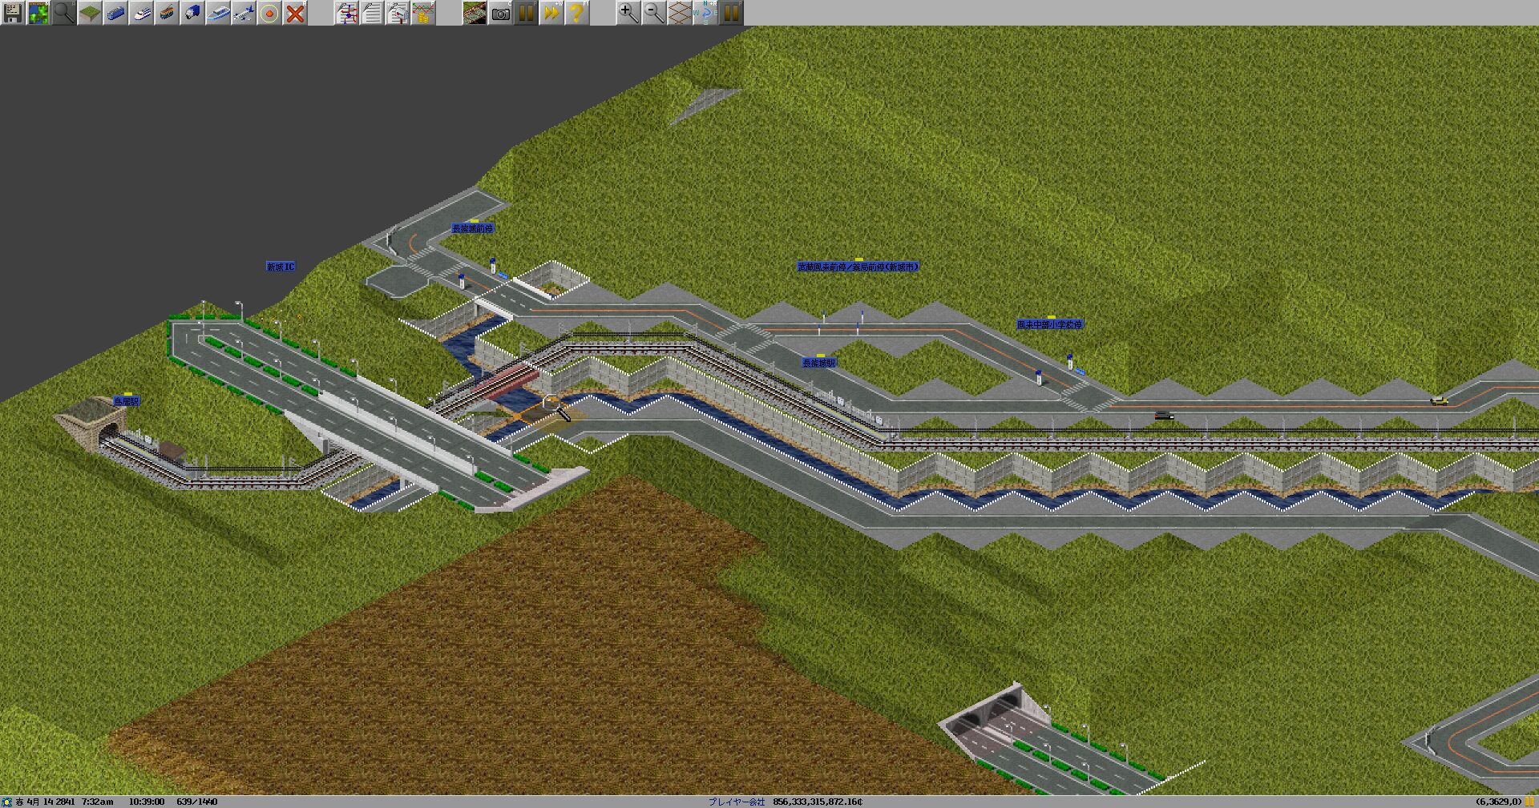Click the 鳳来中部小学校停 stop label
Screen dimensions: 1539x808
1050,324
